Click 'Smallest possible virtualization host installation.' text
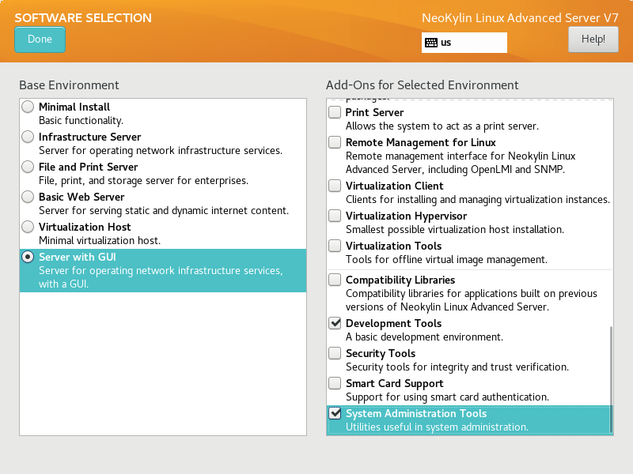Viewport: 633px width, 474px height. point(454,230)
